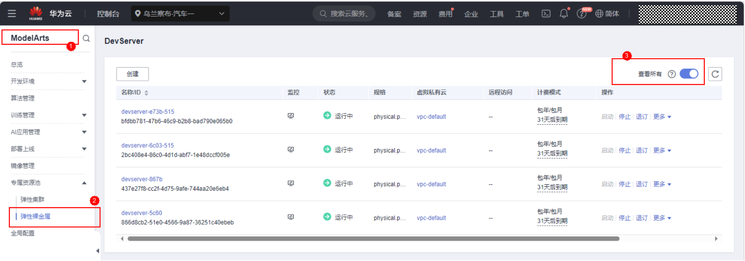Click the location pin icon in region selector

tap(138, 14)
